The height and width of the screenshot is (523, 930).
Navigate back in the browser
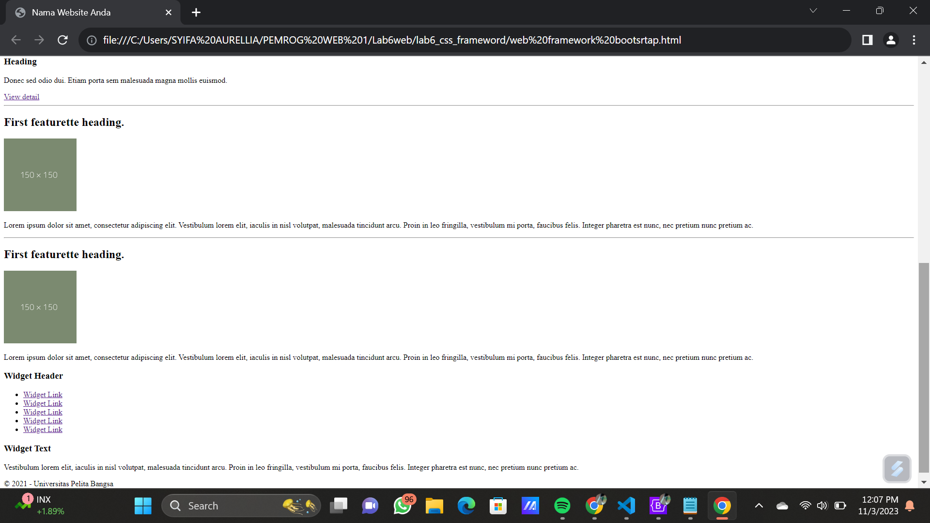coord(15,40)
